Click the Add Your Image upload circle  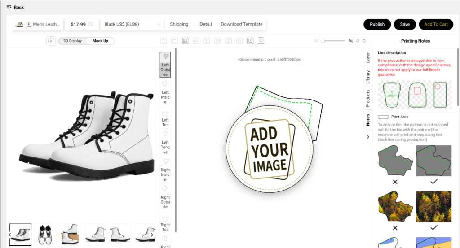pos(270,149)
